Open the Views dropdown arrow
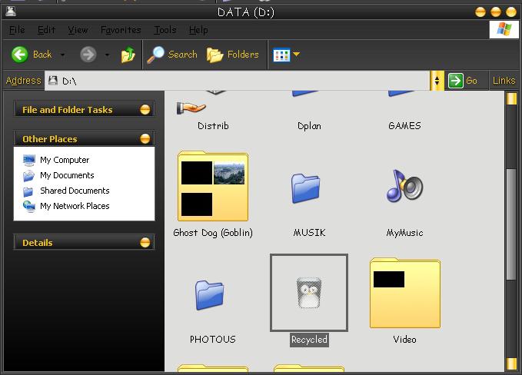Viewport: 522px width, 375px height. click(296, 54)
